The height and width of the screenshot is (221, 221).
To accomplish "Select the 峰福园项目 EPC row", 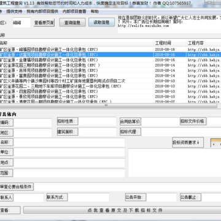I will click(110, 50).
